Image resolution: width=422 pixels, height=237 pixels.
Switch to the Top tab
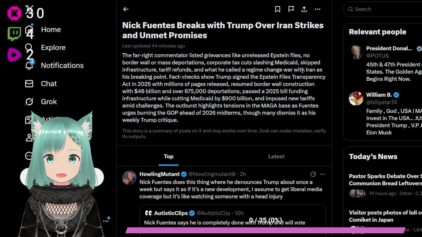pyautogui.click(x=168, y=156)
